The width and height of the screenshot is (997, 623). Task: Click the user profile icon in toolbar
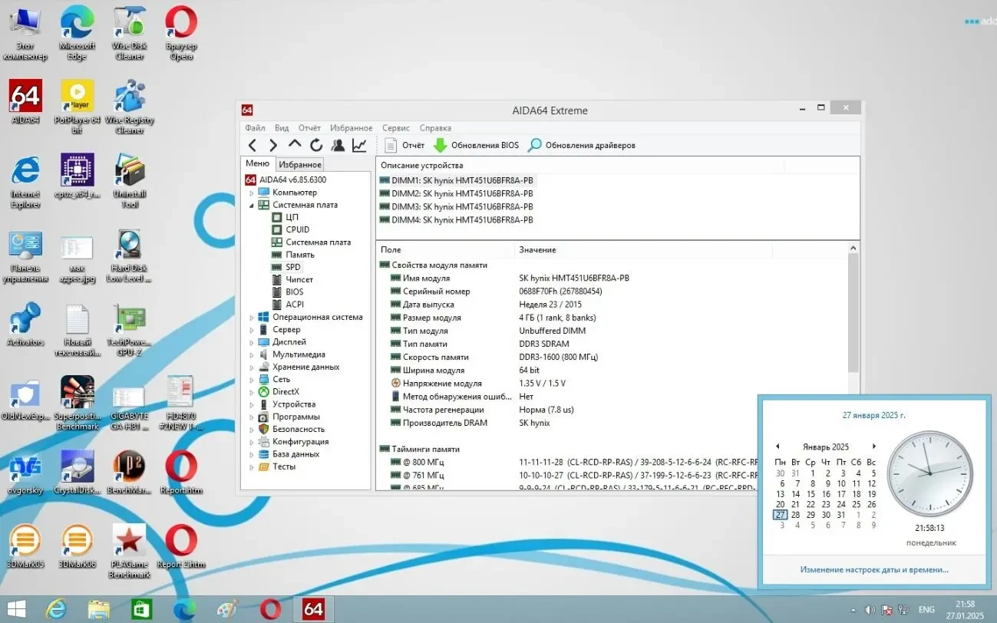click(338, 145)
